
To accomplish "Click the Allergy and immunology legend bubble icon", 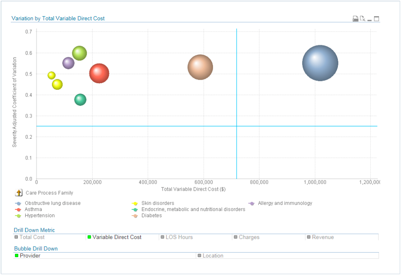I will pos(252,203).
